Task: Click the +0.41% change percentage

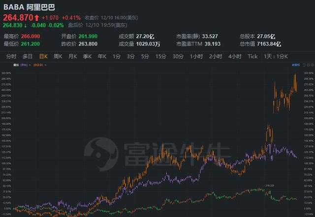Action: coord(71,18)
